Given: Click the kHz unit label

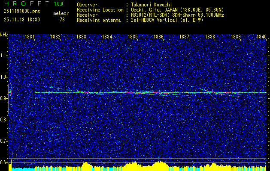Looking at the screenshot, I should click(x=4, y=35).
